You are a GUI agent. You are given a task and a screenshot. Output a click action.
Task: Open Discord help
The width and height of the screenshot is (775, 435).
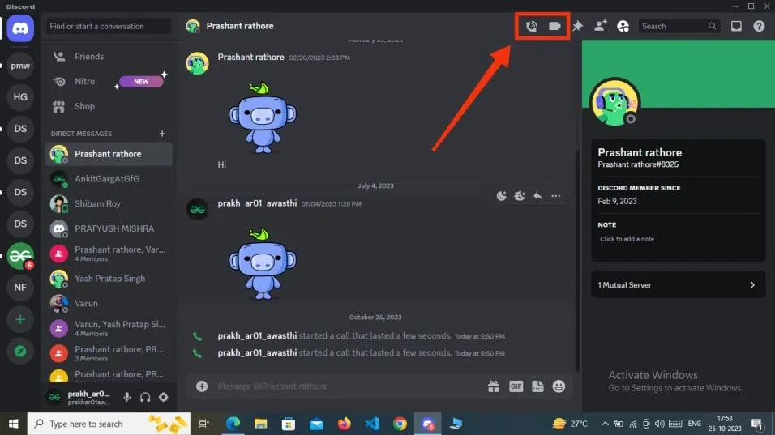(759, 26)
